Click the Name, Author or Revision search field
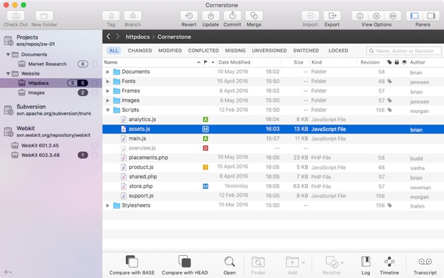Screen dimensions: 444x278 coord(403,50)
